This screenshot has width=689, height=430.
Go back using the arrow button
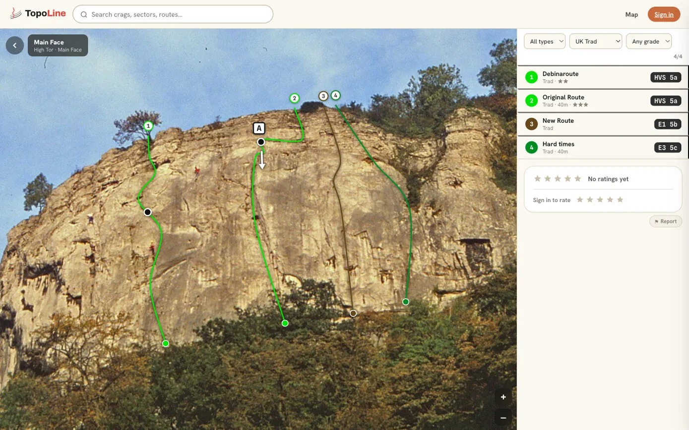coord(15,46)
